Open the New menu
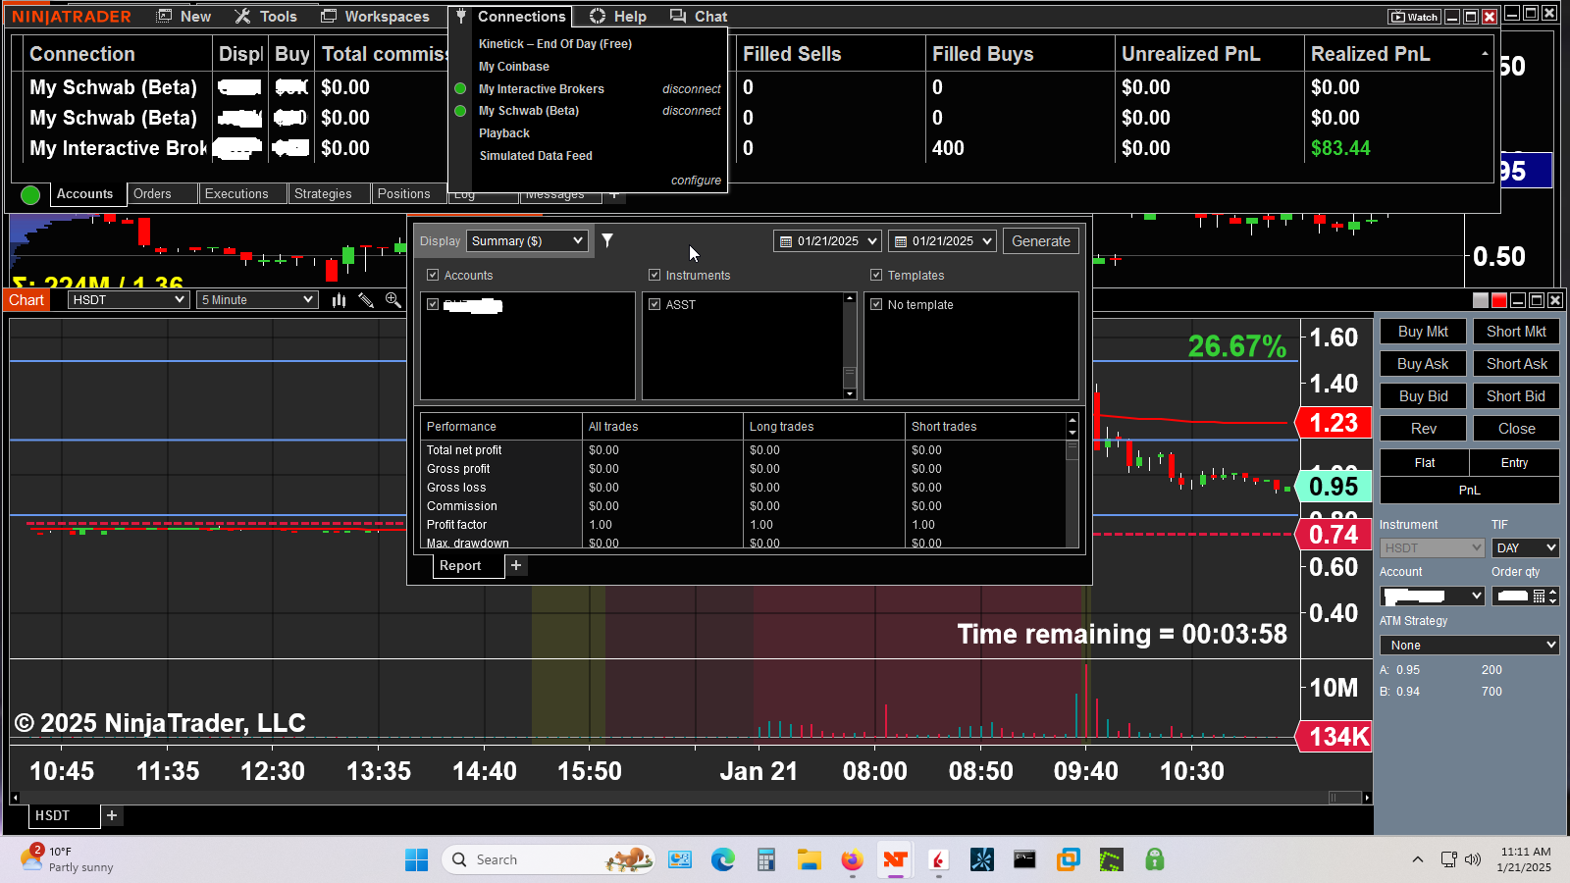The width and height of the screenshot is (1570, 883). click(x=184, y=17)
